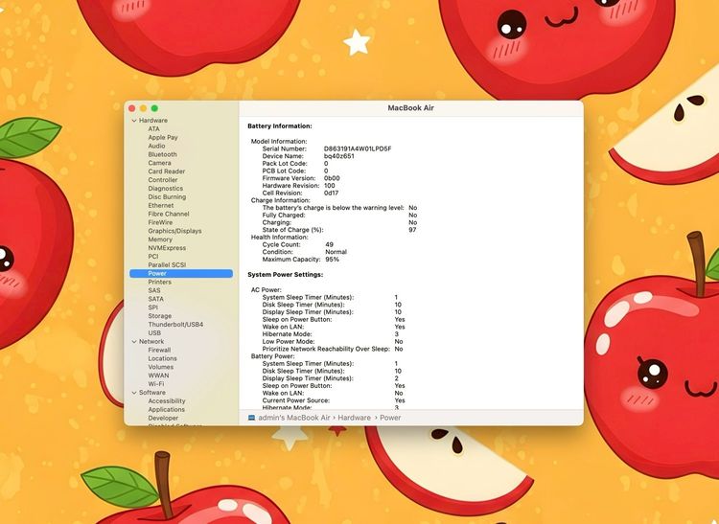
Task: Open Graphics/Displays entry
Action: click(174, 231)
